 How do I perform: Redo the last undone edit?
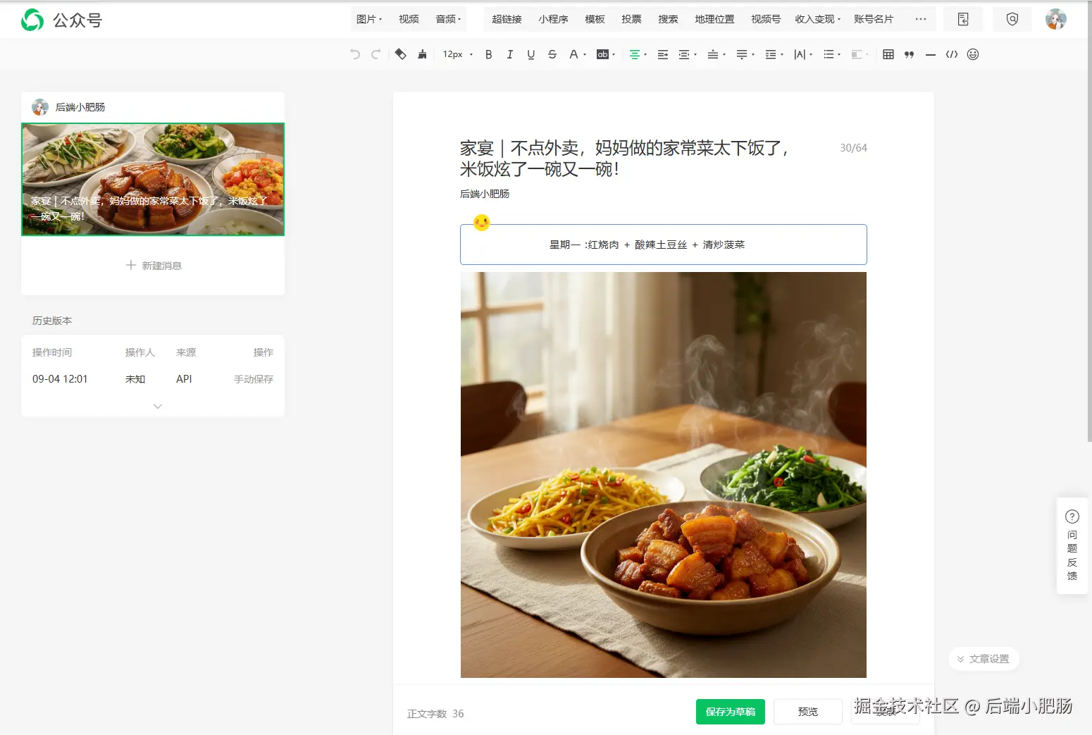click(376, 54)
